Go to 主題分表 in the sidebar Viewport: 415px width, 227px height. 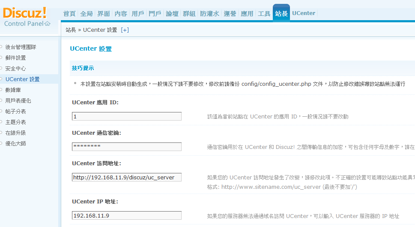[15, 122]
